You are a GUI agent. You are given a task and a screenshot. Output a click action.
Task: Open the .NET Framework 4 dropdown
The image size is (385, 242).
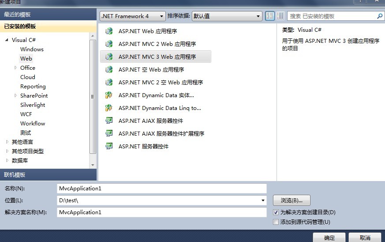[x=133, y=16]
